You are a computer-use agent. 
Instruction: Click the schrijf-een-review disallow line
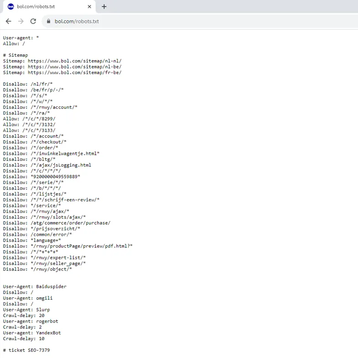tap(51, 200)
